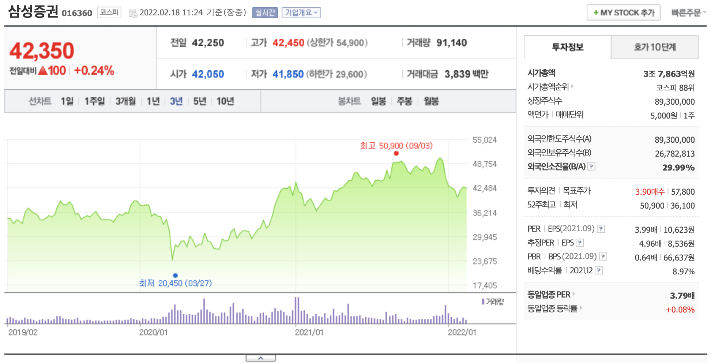Select the 1일 line chart period
The height and width of the screenshot is (363, 711).
(67, 101)
